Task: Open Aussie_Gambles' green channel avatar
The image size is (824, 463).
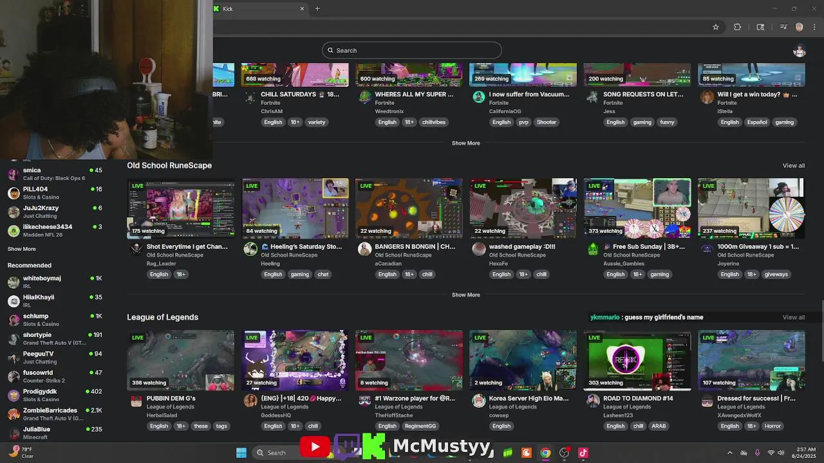Action: pyautogui.click(x=593, y=250)
